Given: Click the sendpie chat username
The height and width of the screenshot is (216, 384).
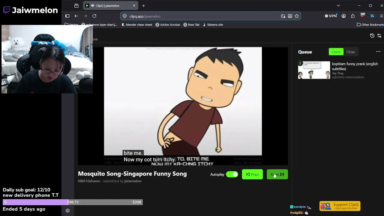Looking at the screenshot, I should click(x=300, y=207).
